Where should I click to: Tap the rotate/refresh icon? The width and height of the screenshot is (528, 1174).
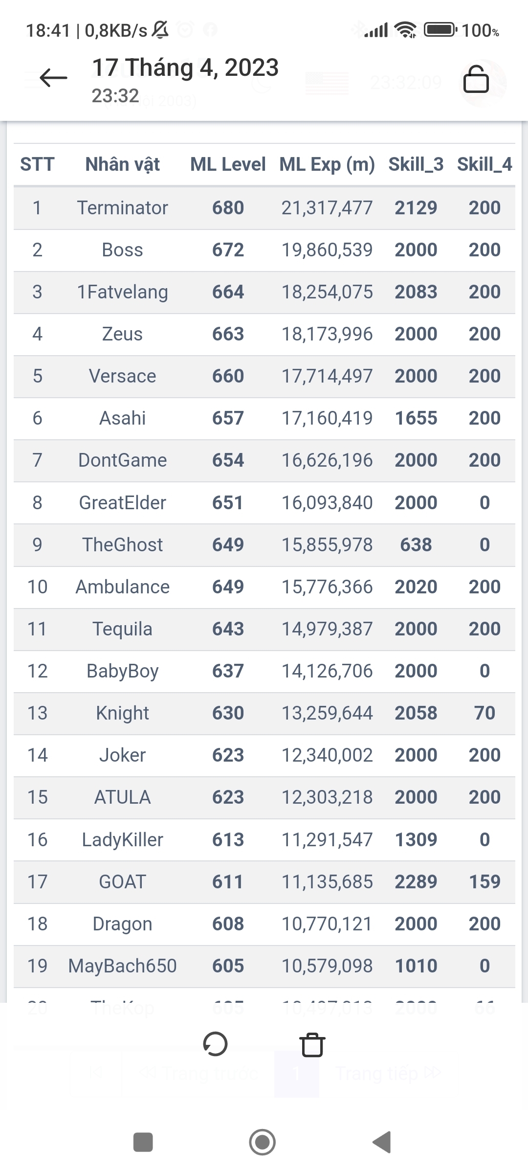point(215,1044)
